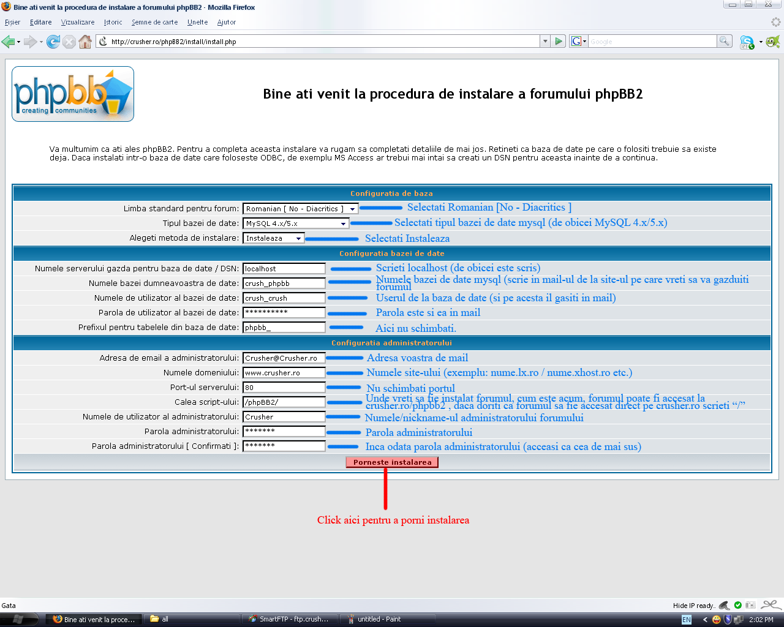Click the green checkmark status bar icon
This screenshot has width=784, height=627.
[738, 605]
